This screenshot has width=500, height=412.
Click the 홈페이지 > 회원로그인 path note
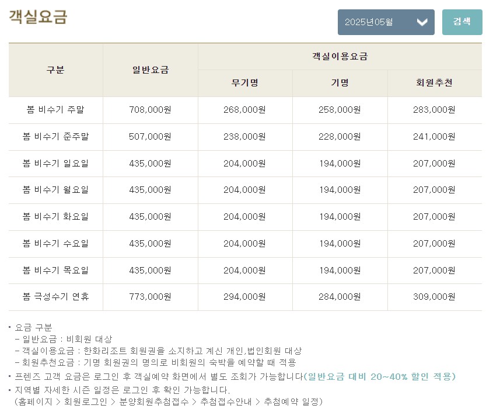point(169,402)
